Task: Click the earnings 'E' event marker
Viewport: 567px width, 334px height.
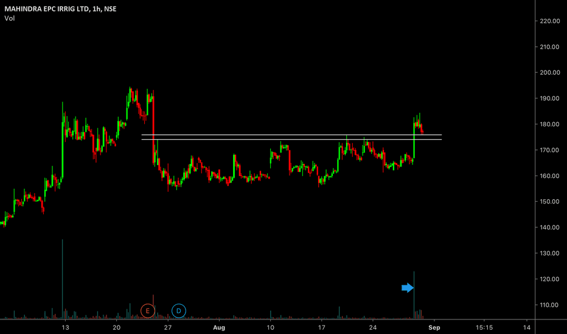Action: point(148,311)
